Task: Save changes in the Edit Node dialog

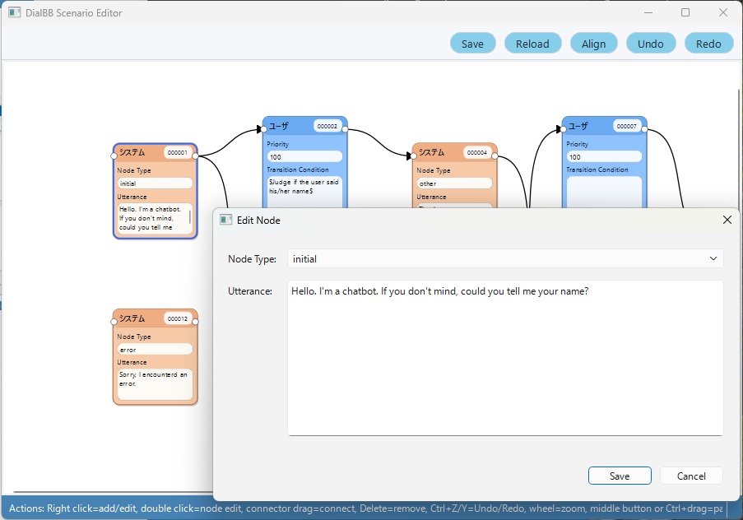Action: (620, 476)
